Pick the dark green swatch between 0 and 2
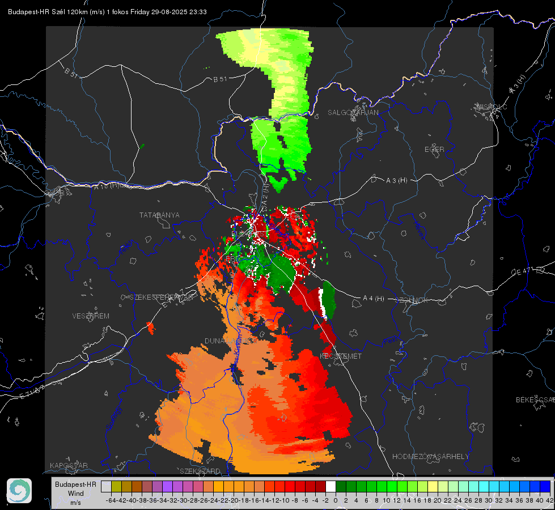The width and height of the screenshot is (555, 510). (x=341, y=486)
